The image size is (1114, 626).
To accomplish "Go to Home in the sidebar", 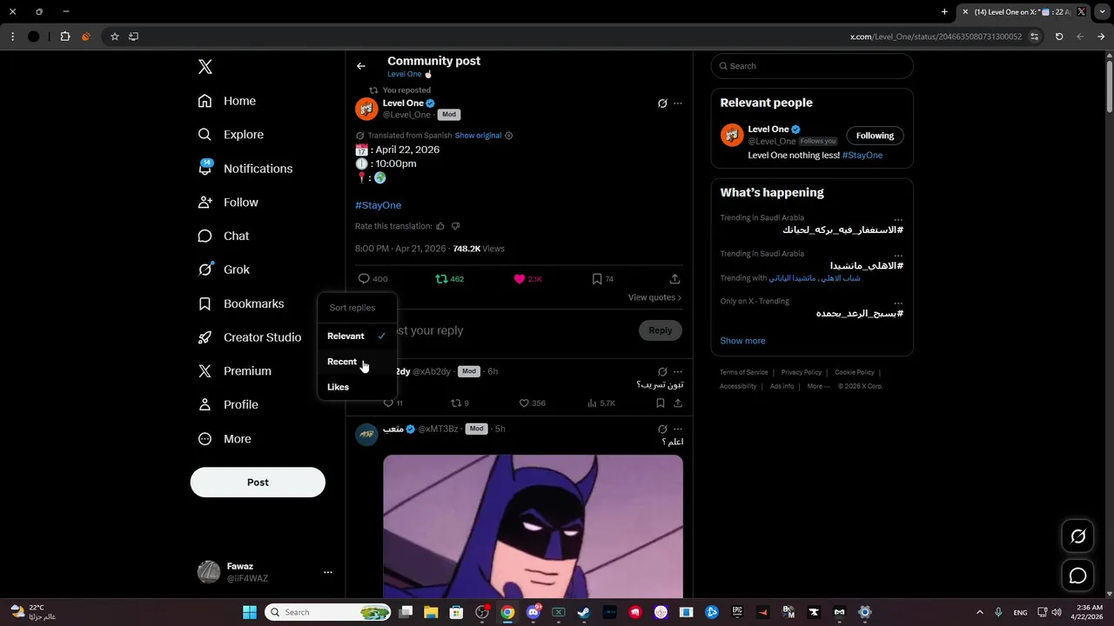I will click(x=227, y=101).
